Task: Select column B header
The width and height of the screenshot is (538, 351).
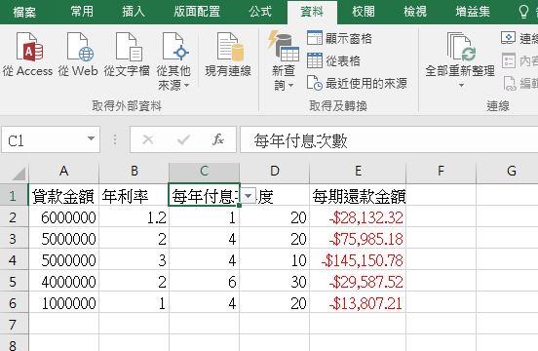Action: tap(134, 171)
